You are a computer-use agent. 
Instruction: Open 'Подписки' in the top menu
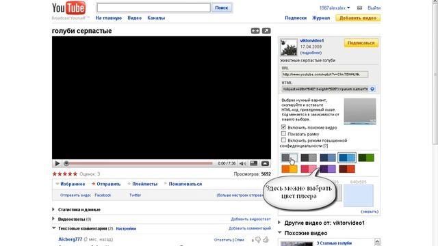(x=296, y=18)
